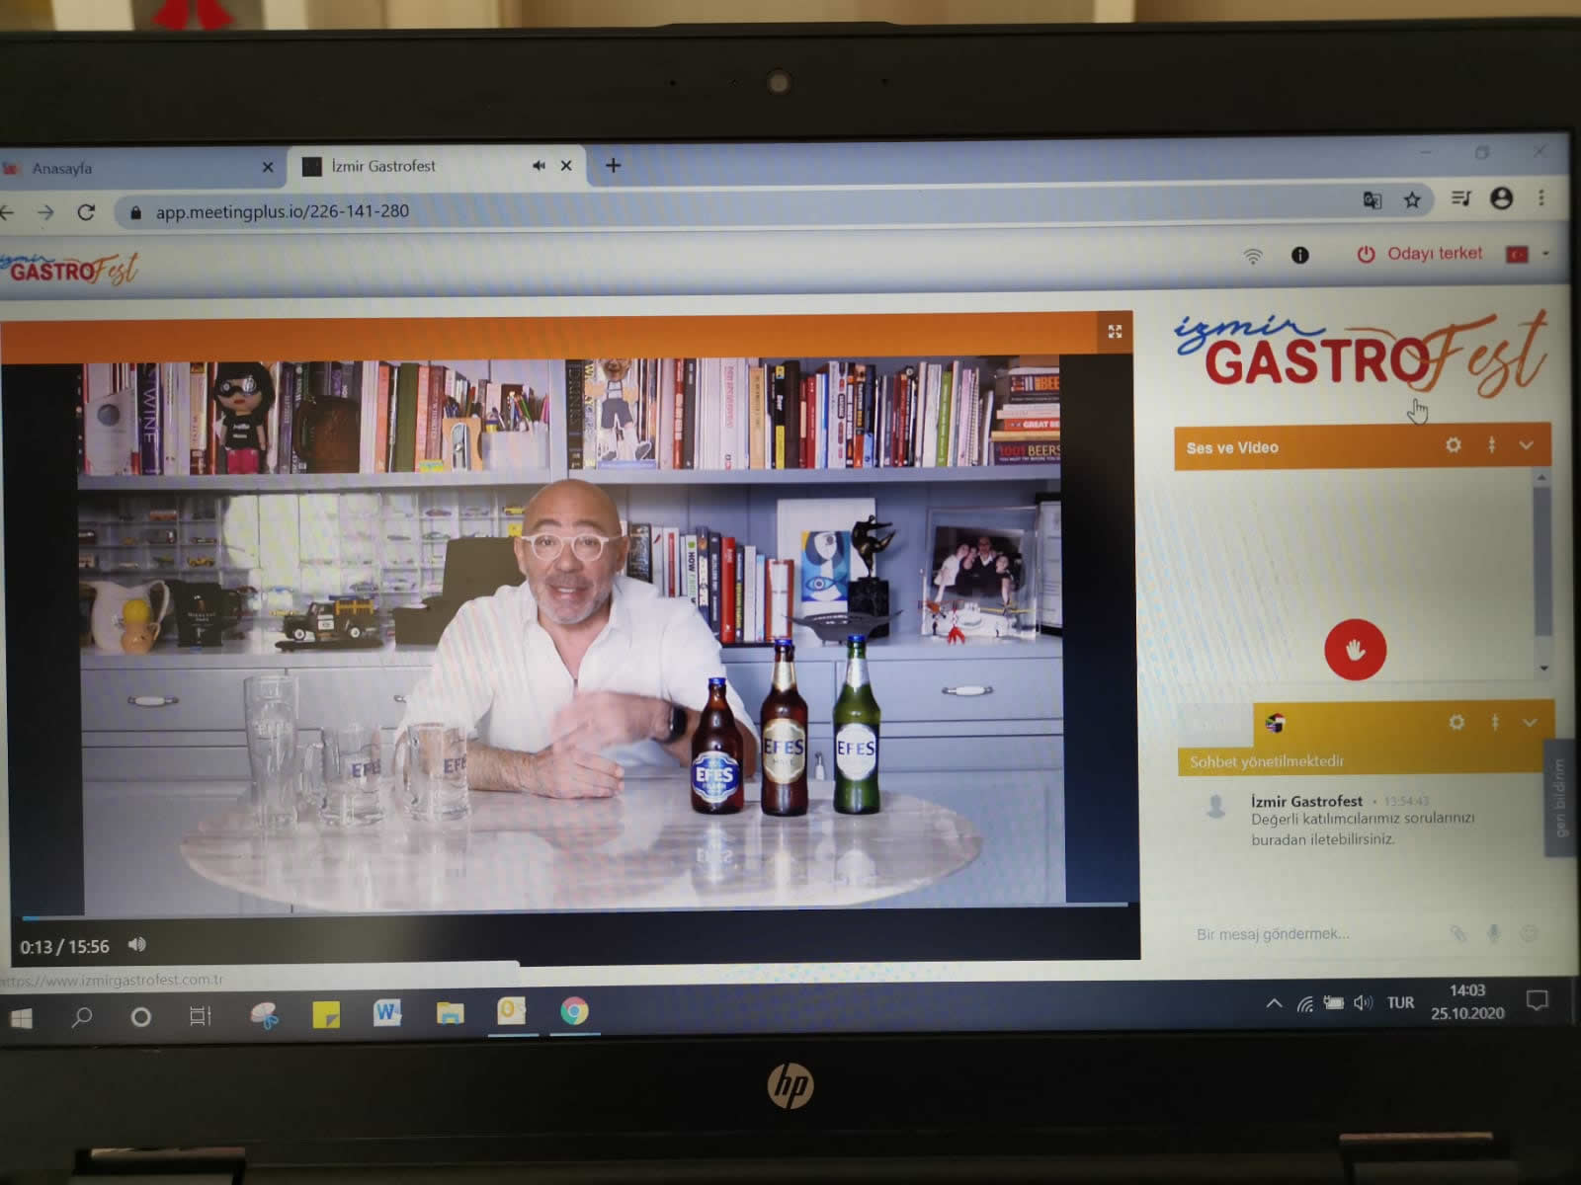The height and width of the screenshot is (1185, 1581).
Task: Click the info icon in the header
Action: point(1300,256)
